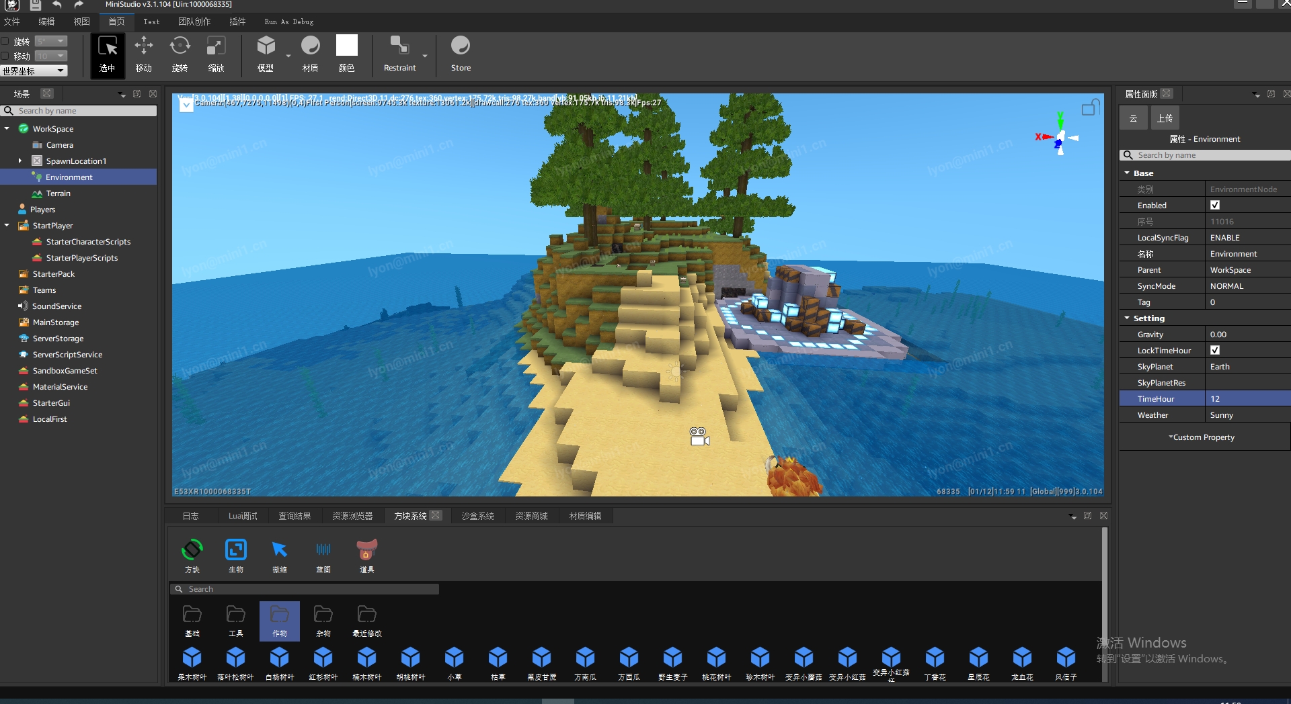1291x704 pixels.
Task: Switch to the 团队创作 tab
Action: click(194, 21)
